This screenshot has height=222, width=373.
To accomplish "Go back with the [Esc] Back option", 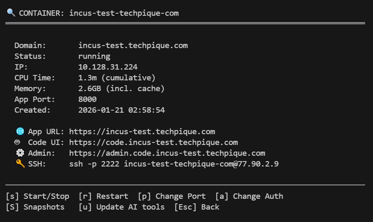I will click(197, 207).
